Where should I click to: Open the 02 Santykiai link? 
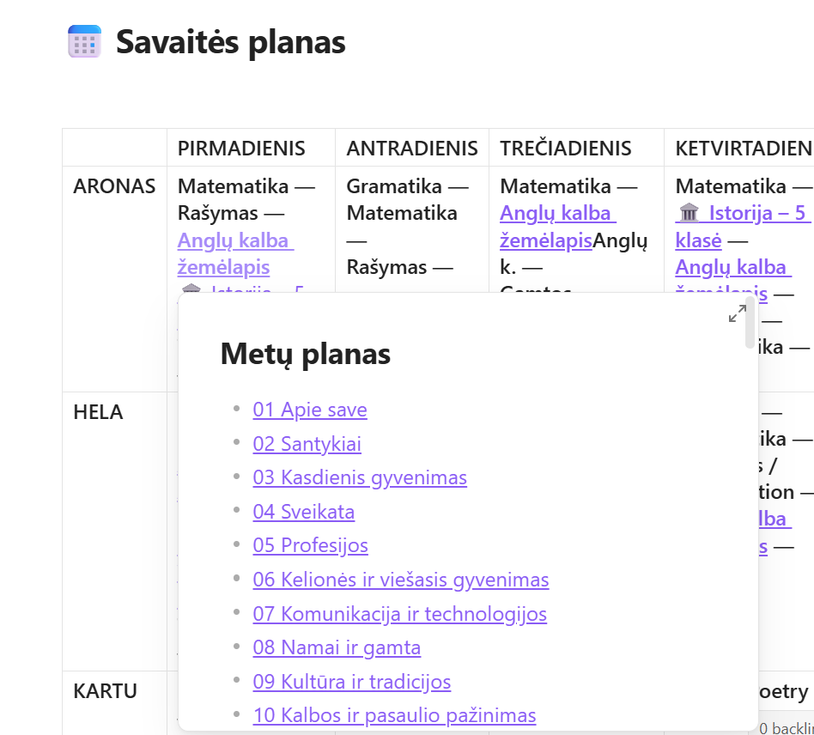307,444
